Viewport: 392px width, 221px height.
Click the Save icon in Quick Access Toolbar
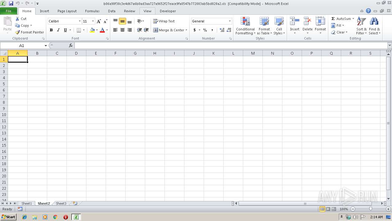click(x=11, y=3)
